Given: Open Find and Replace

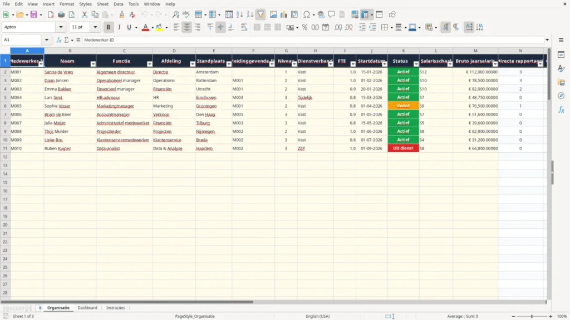Looking at the screenshot, I should pos(175,14).
